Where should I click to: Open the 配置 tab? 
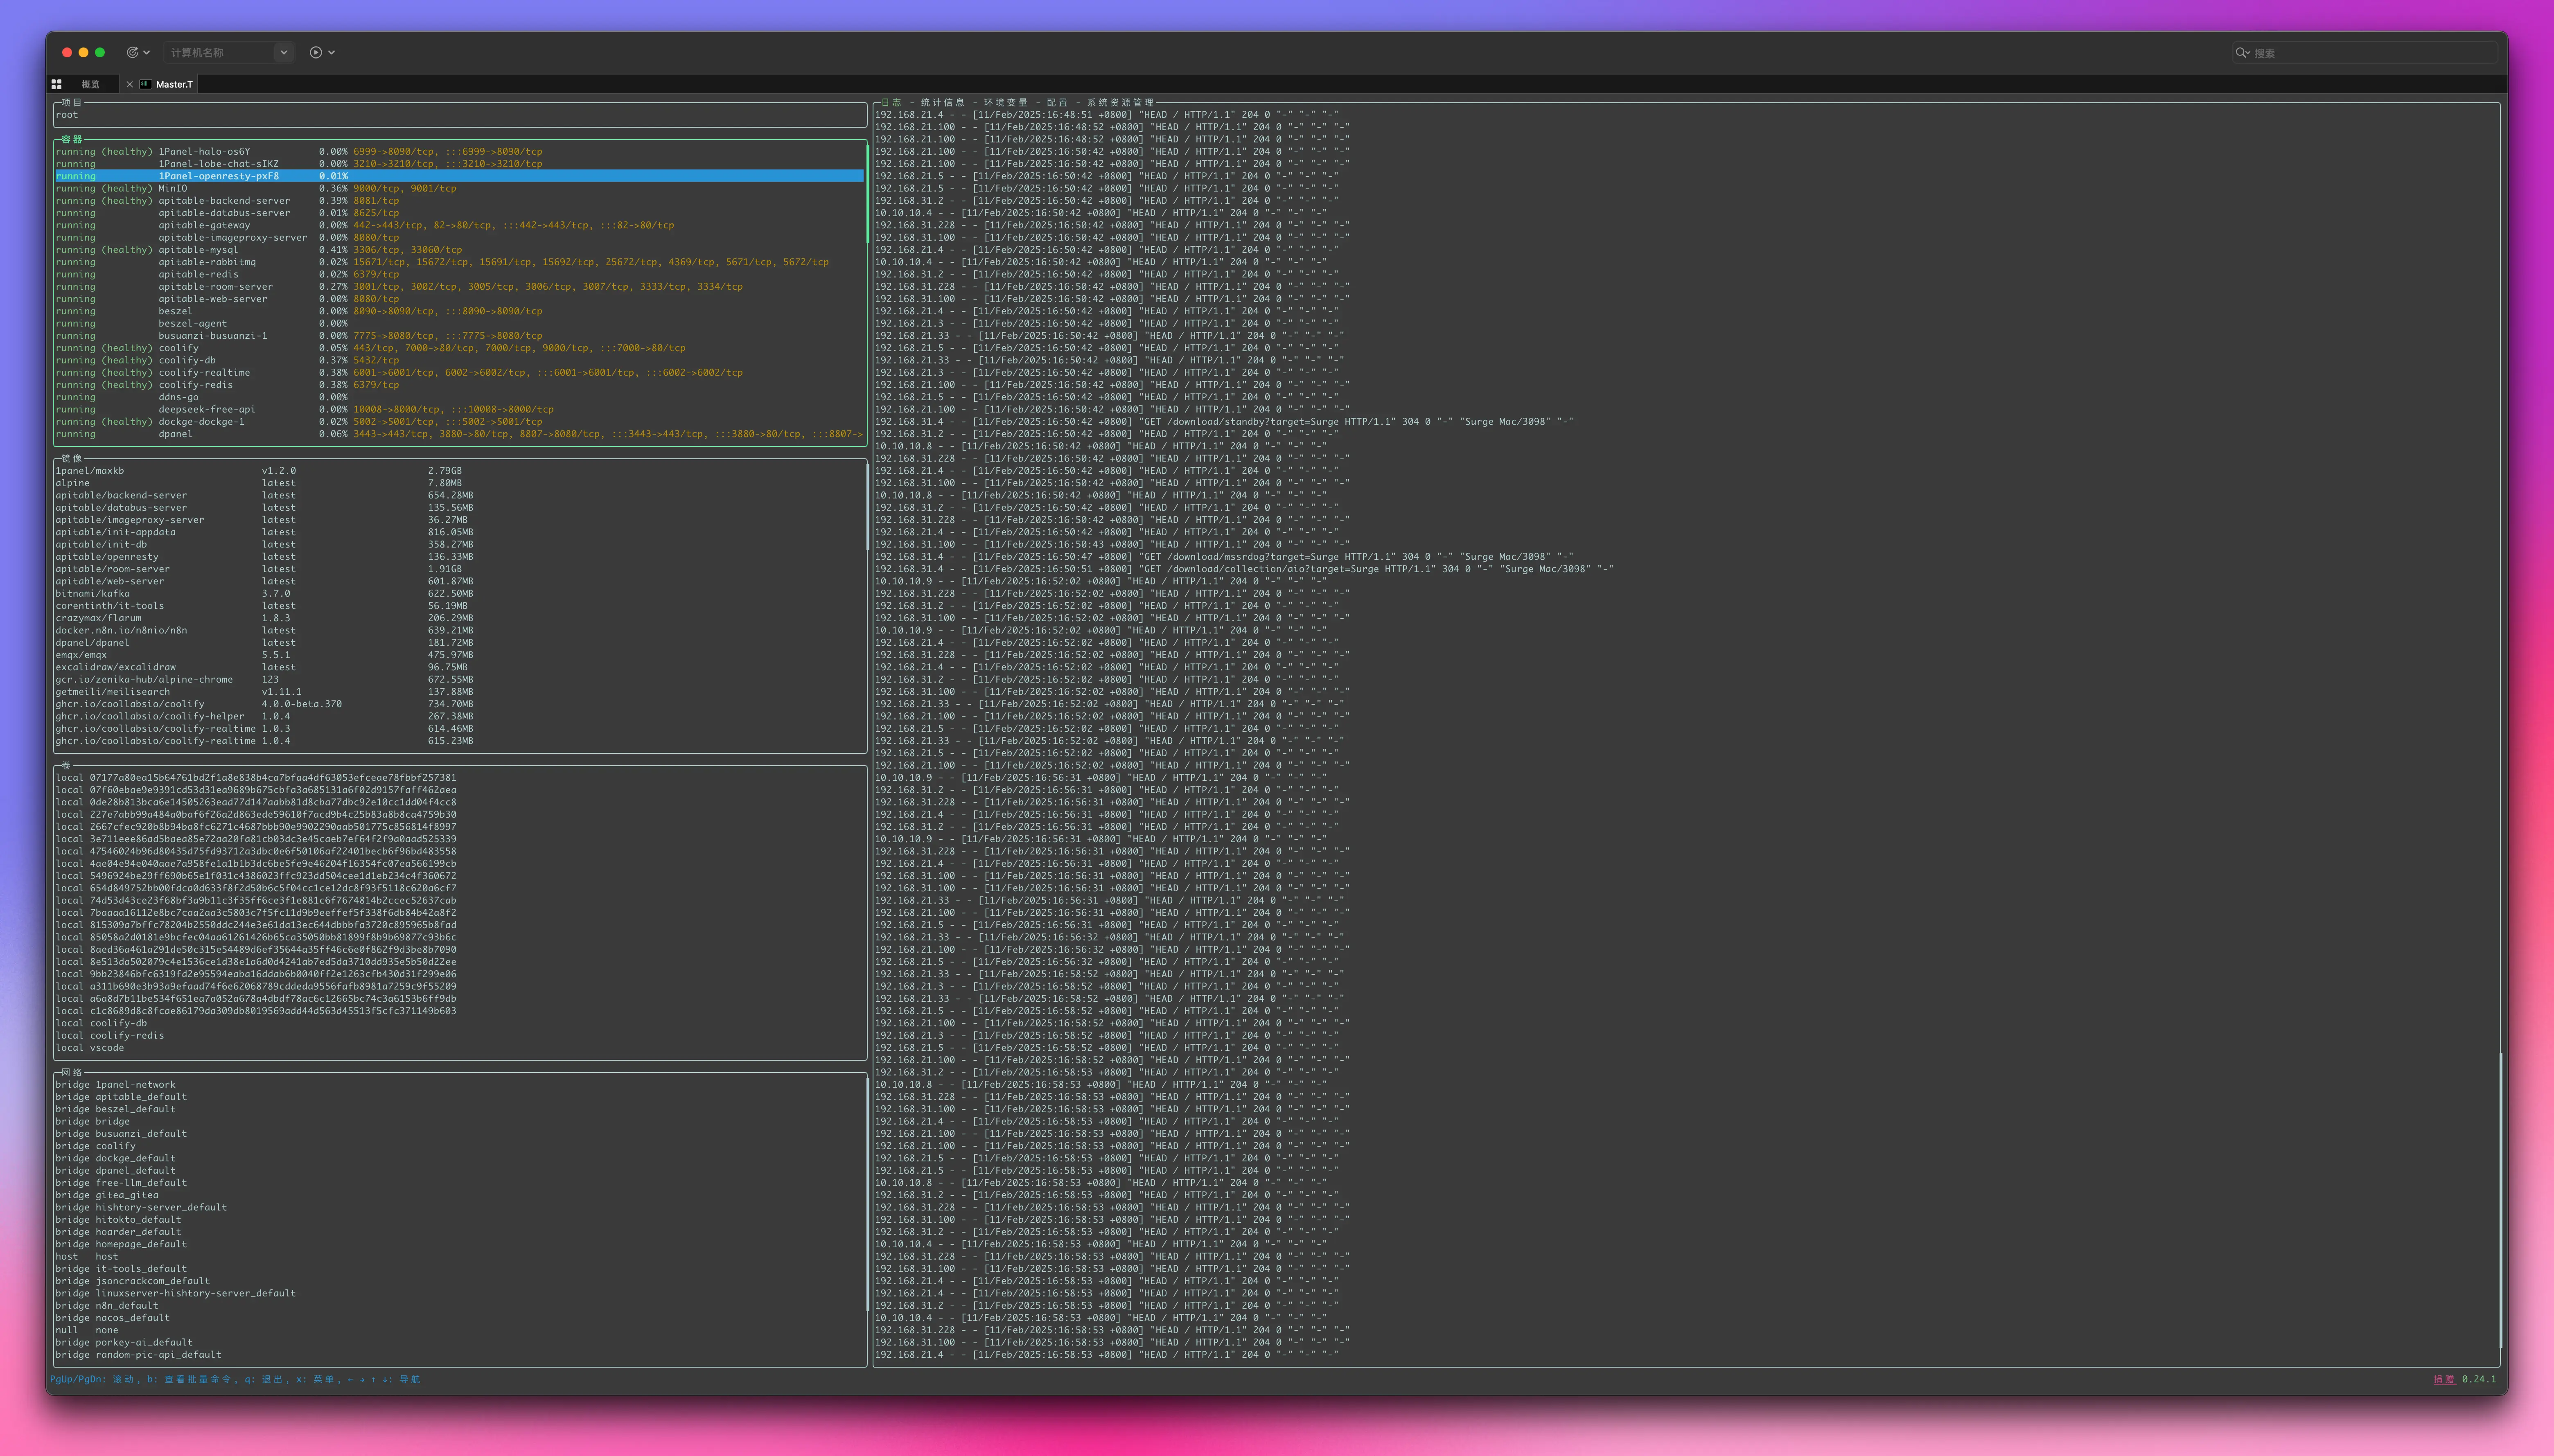[x=1057, y=102]
